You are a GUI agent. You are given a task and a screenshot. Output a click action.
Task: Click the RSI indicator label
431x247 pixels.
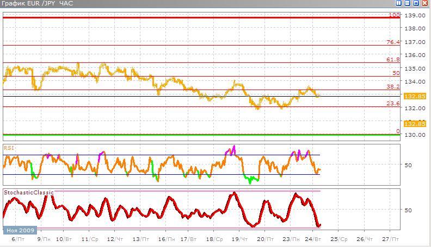pyautogui.click(x=9, y=147)
